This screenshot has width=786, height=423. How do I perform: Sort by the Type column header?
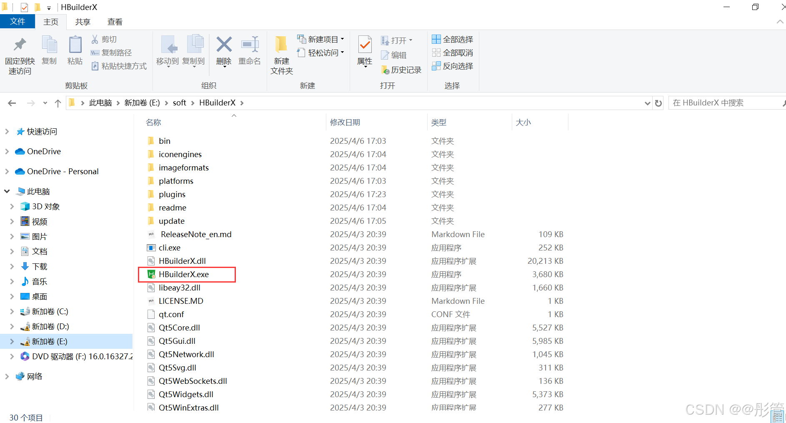pyautogui.click(x=439, y=123)
